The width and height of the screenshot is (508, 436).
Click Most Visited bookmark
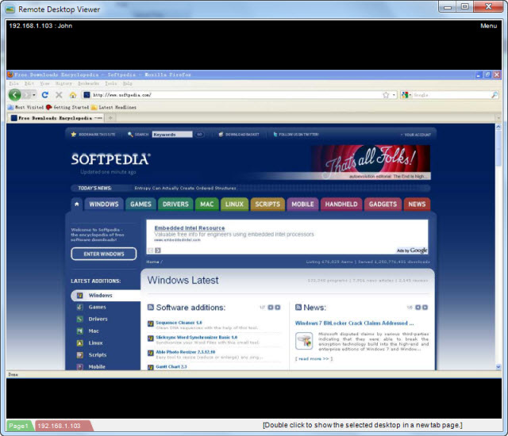[26, 107]
